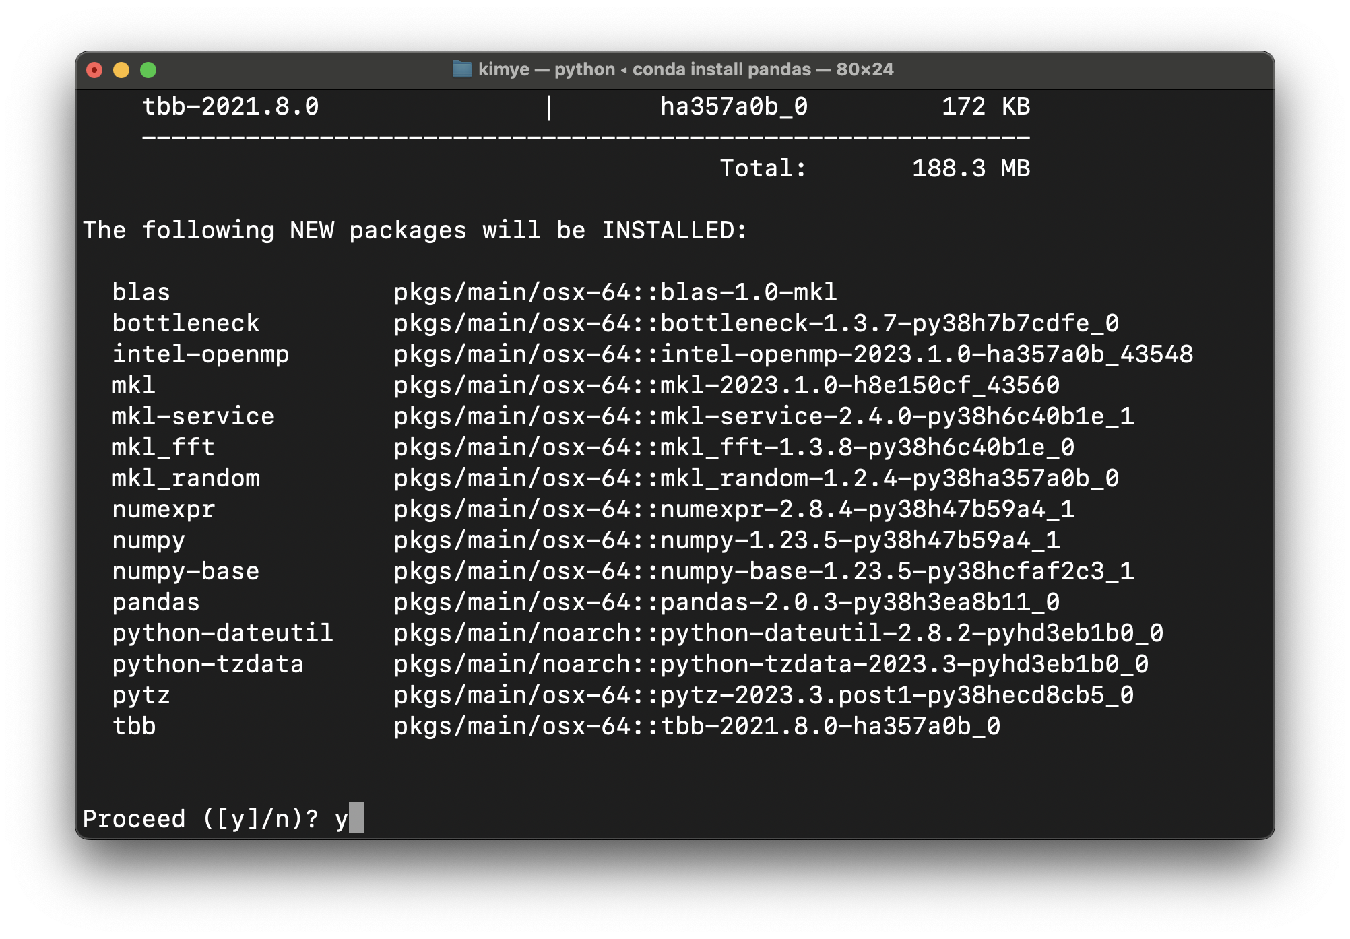
Task: Click the window title 'conda install pandas'
Action: coord(721,69)
